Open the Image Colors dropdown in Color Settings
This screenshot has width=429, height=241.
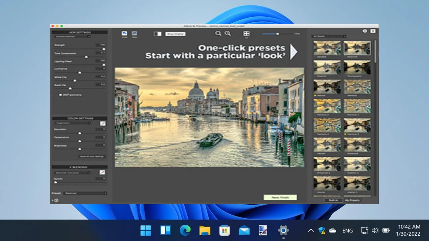[73, 123]
